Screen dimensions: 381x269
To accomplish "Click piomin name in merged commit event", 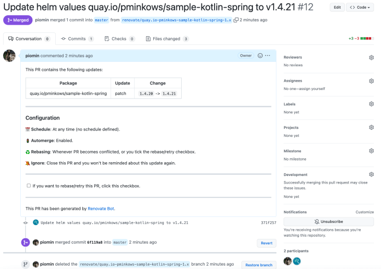I will [47, 242].
